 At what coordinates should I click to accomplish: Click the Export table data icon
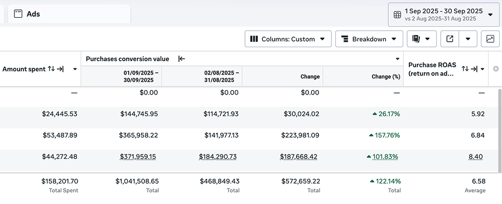[450, 39]
